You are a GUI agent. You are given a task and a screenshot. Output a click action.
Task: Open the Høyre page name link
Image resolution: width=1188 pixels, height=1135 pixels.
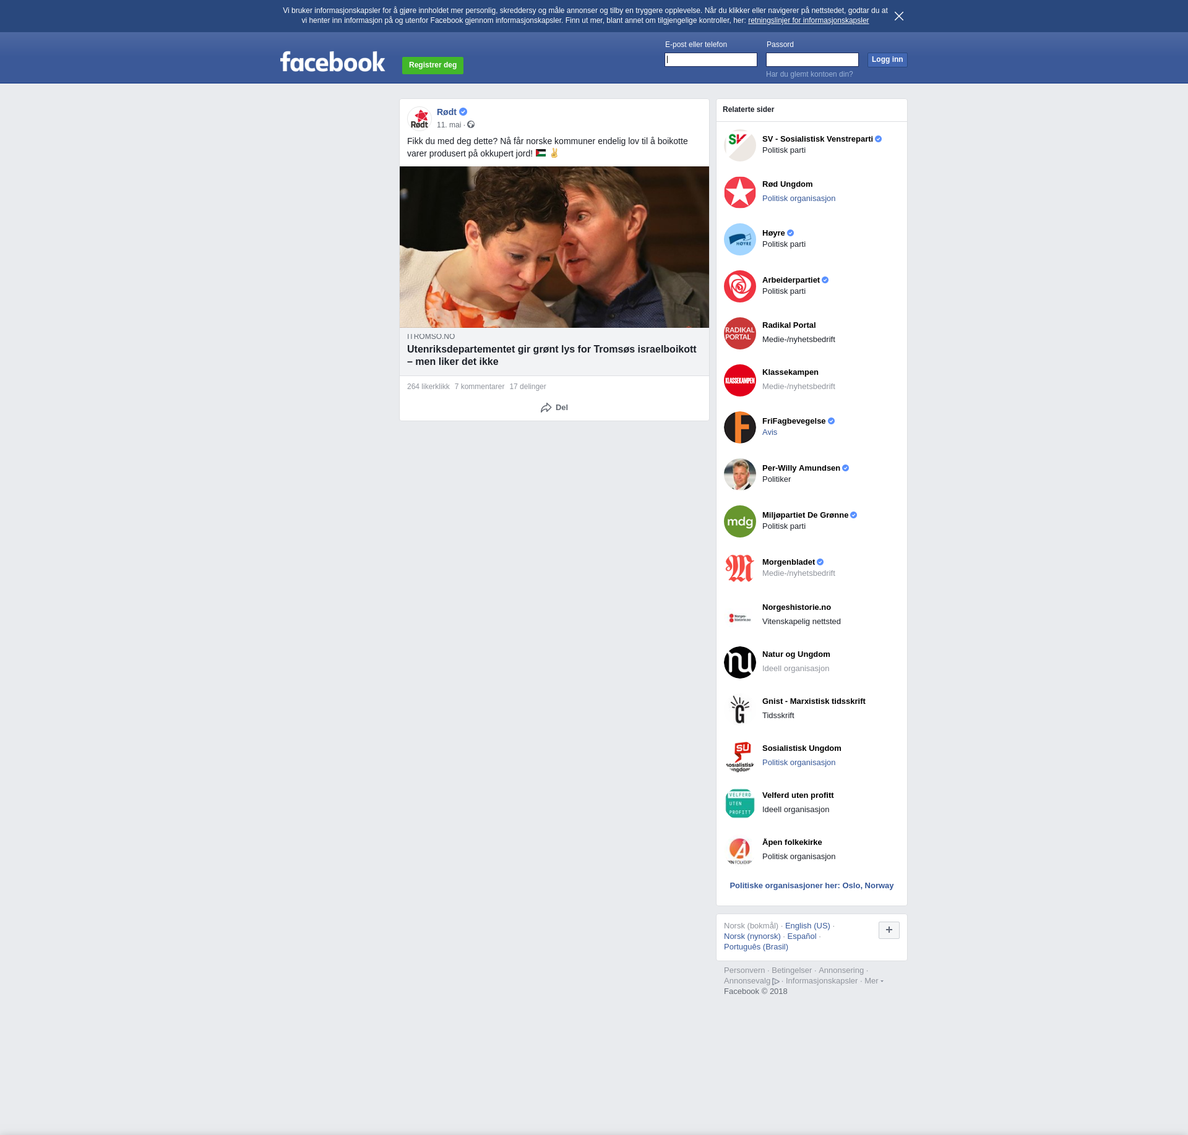coord(773,233)
